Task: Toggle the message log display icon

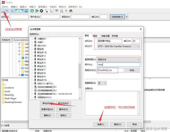Action: (x=12, y=11)
